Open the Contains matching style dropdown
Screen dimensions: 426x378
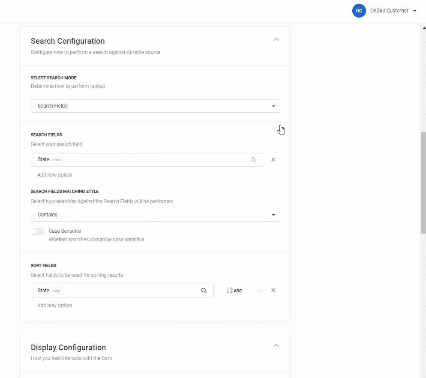[155, 215]
